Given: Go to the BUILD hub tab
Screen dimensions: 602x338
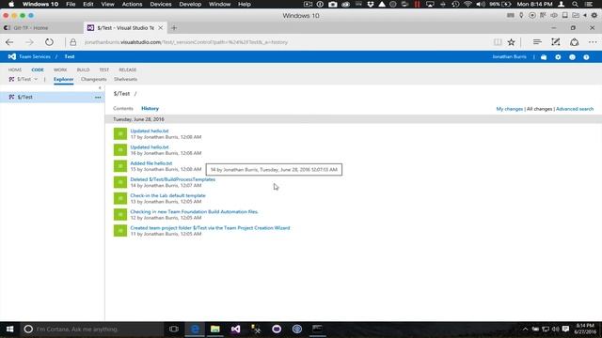Looking at the screenshot, I should click(x=83, y=69).
